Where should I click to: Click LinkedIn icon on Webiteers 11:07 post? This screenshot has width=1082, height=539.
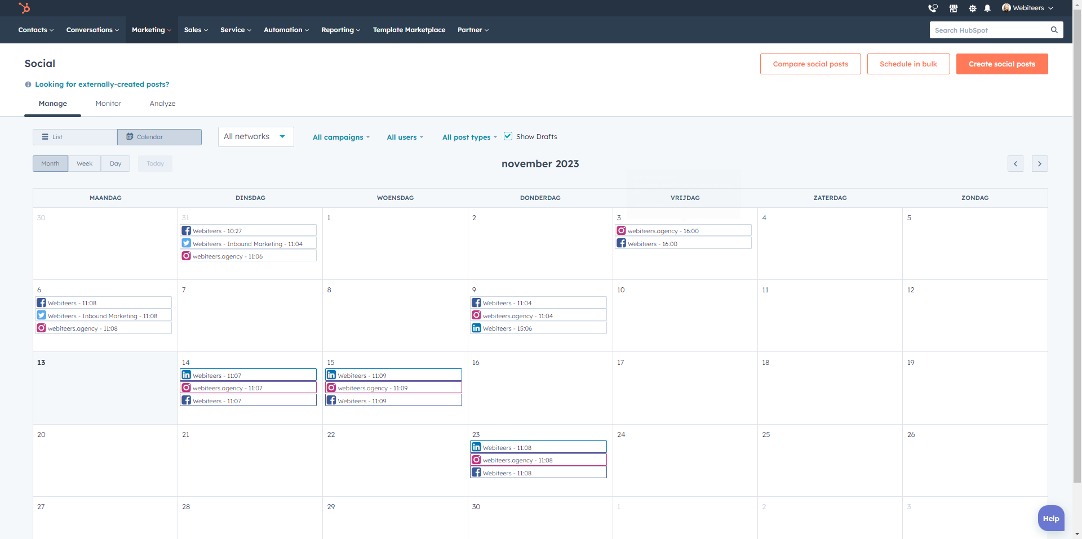pos(187,375)
